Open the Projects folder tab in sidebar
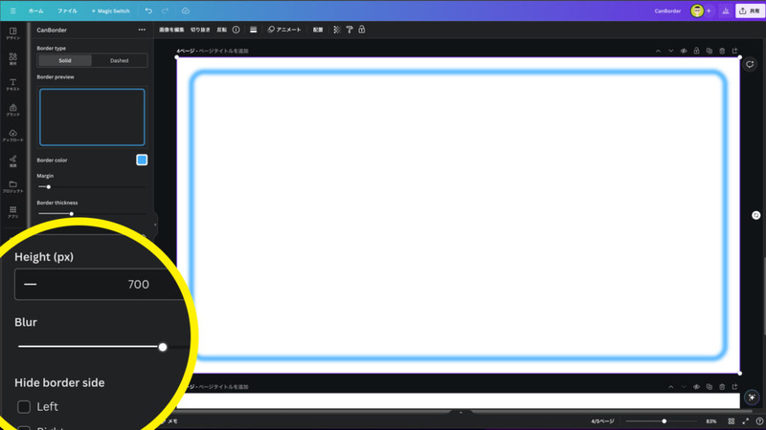Image resolution: width=766 pixels, height=430 pixels. 13,186
